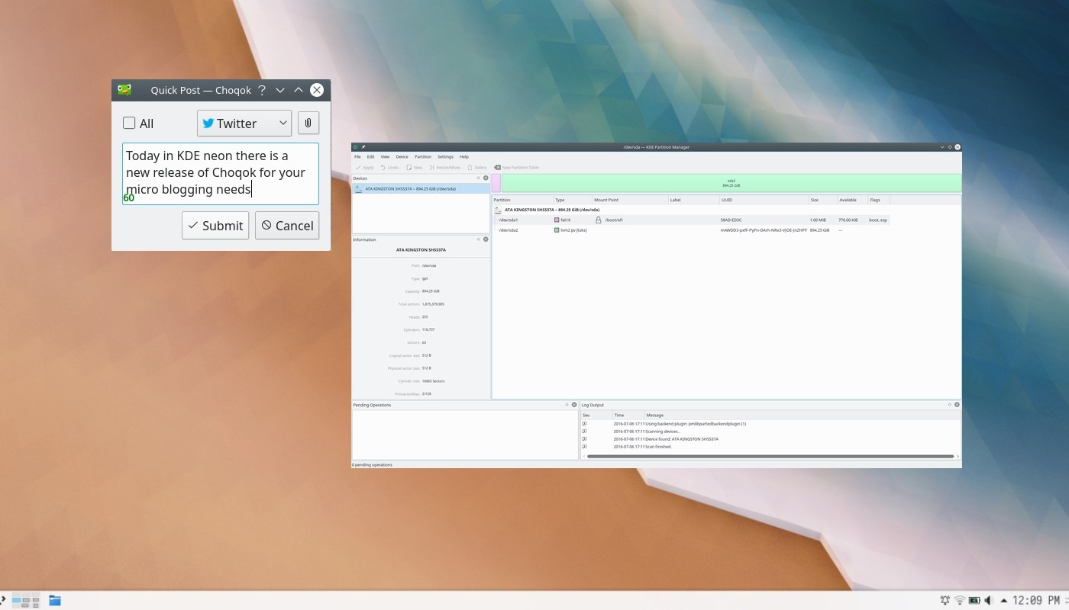Open the Twitter account dropdown

point(244,123)
